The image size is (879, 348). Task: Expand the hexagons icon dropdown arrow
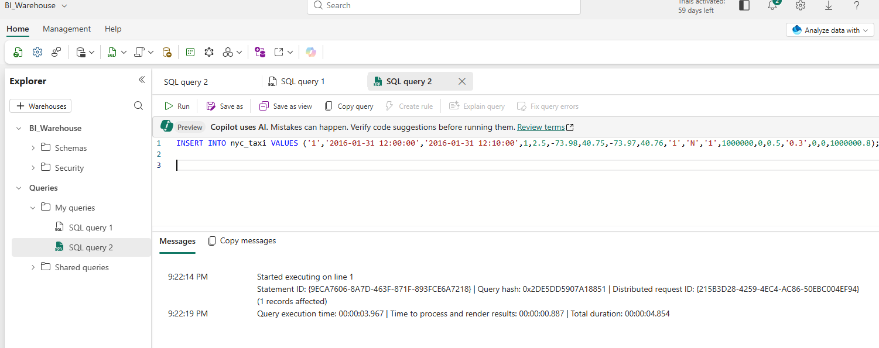240,53
